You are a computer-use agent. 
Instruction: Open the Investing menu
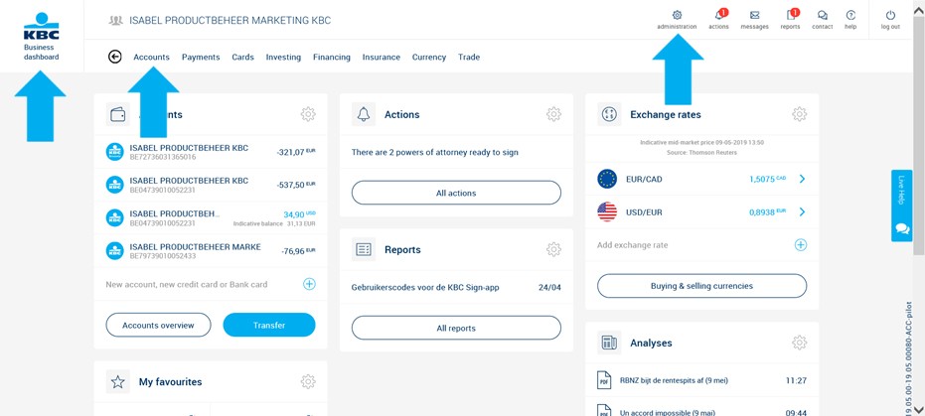283,58
